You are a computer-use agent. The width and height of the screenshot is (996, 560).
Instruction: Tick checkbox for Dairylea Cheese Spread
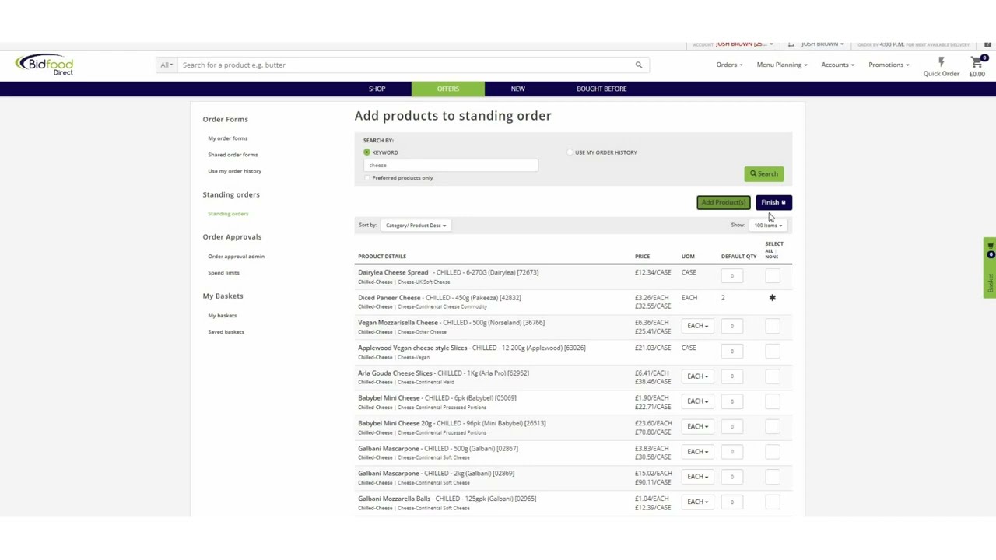(x=772, y=276)
